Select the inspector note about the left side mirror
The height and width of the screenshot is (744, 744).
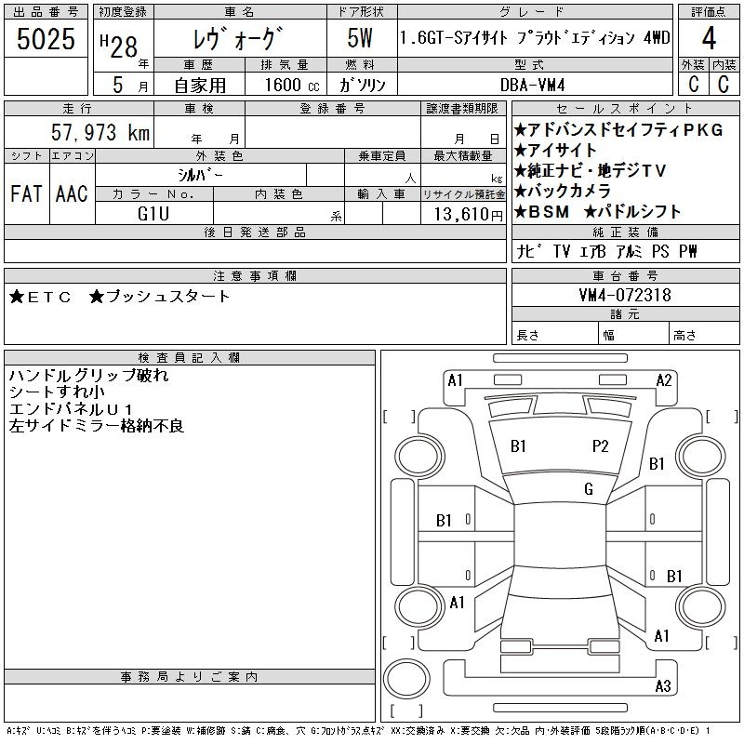tap(97, 426)
